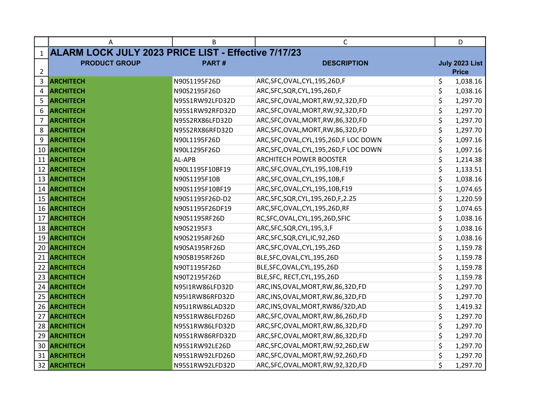Select part number N95I1RW86LFD32D
Image resolution: width=535 pixels, height=413 pixels.
(x=214, y=287)
